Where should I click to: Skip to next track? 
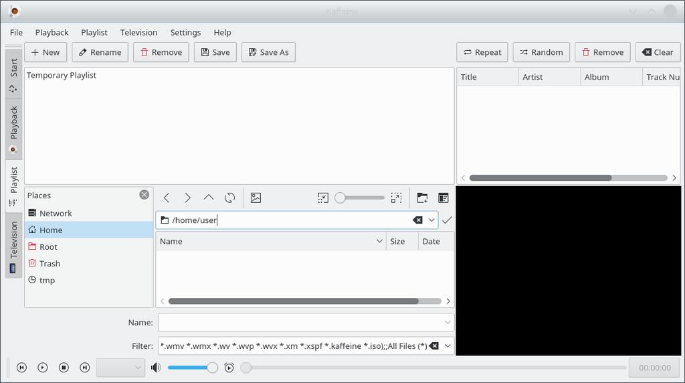[x=85, y=368]
